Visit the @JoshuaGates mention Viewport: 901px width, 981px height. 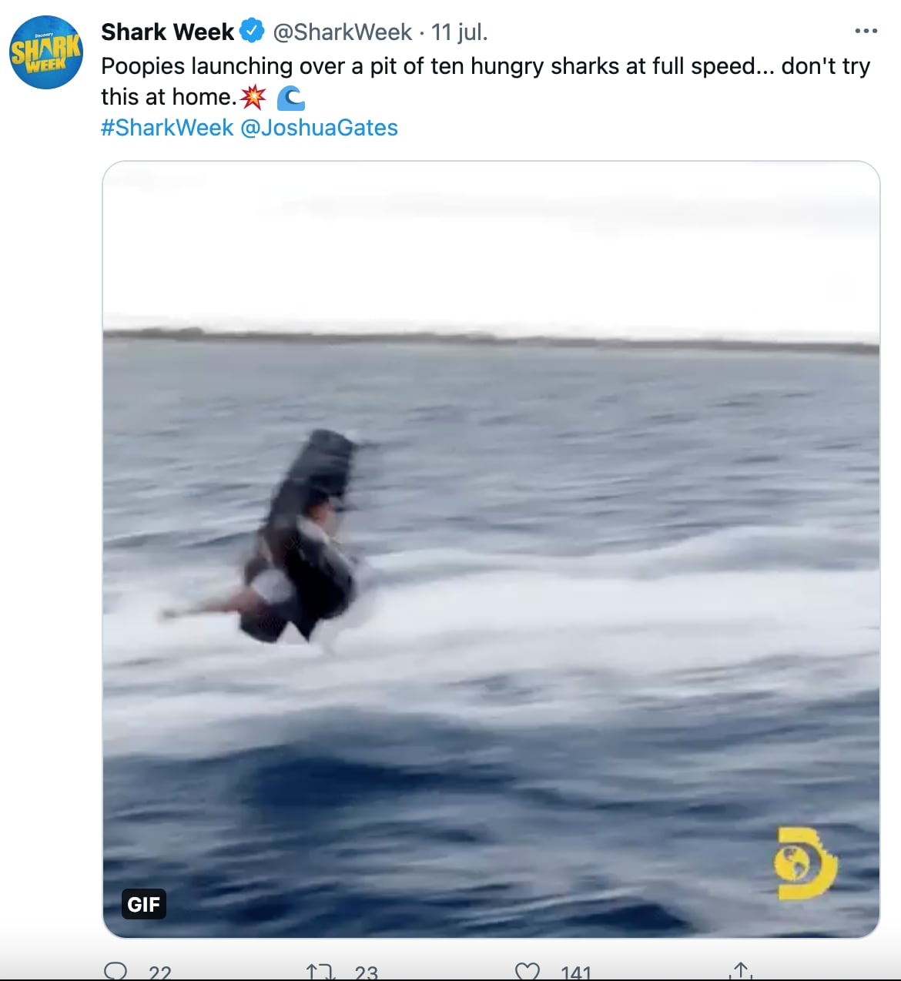(320, 128)
